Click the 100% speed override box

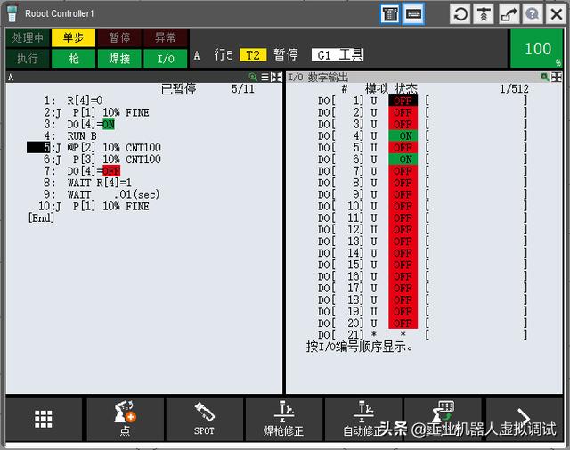[x=537, y=48]
